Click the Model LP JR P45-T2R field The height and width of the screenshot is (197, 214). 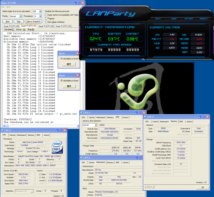tap(110, 173)
